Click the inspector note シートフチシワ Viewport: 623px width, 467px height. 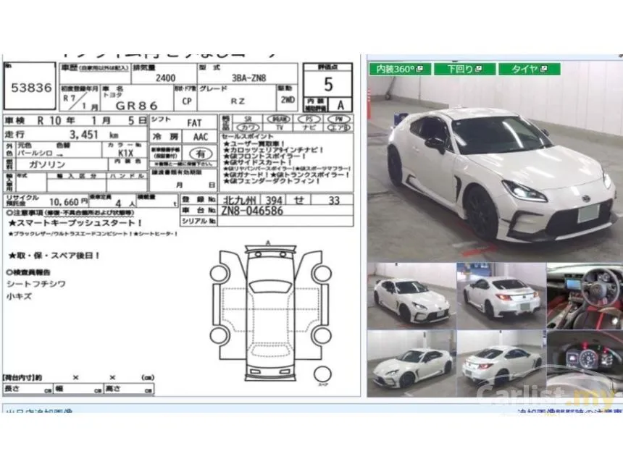[x=36, y=284]
